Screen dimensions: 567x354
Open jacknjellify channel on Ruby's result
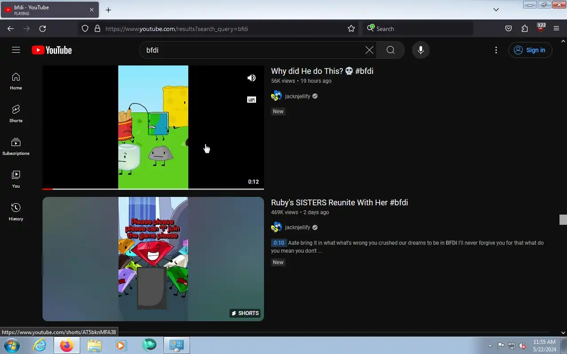click(x=298, y=227)
